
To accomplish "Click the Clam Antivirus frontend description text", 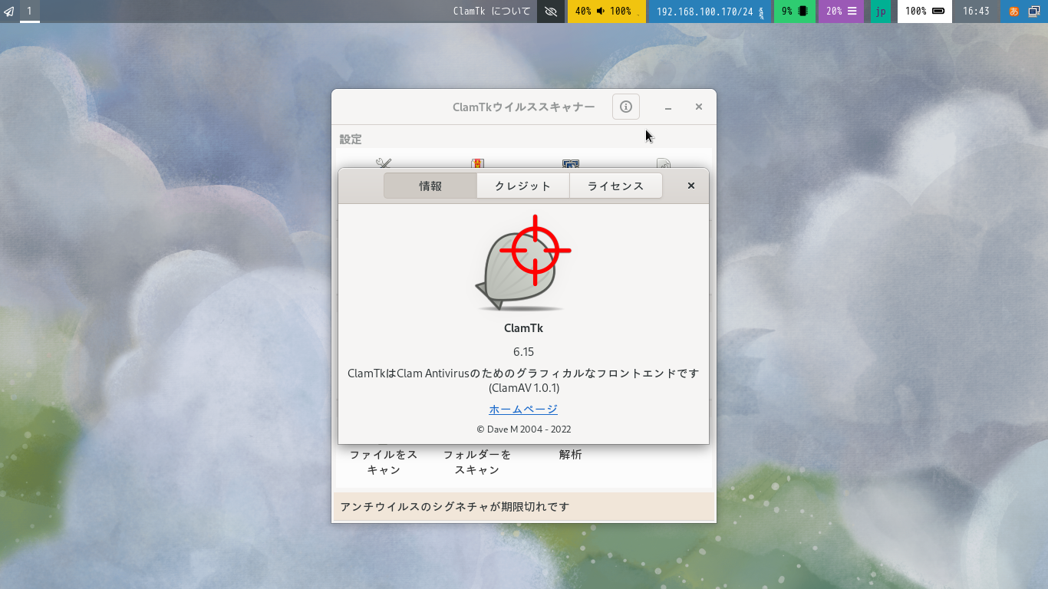I will 523,380.
